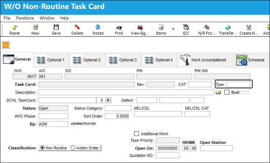Select the Action Order classification
The height and width of the screenshot is (163, 270).
73,148
